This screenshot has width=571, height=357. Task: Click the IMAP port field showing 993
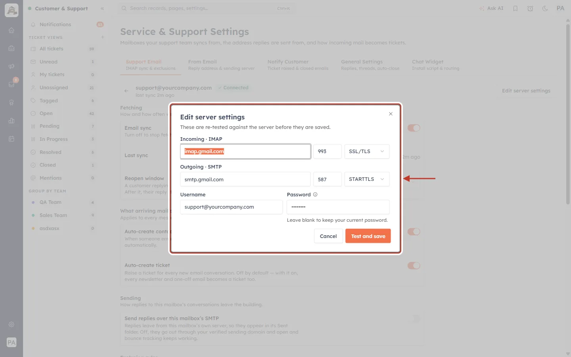coord(328,152)
